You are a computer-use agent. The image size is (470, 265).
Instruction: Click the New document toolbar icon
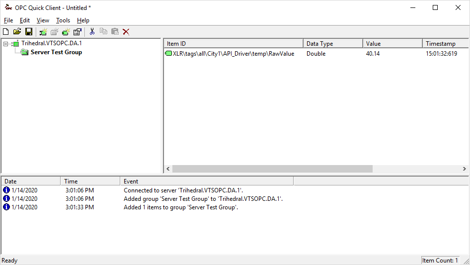click(x=5, y=31)
